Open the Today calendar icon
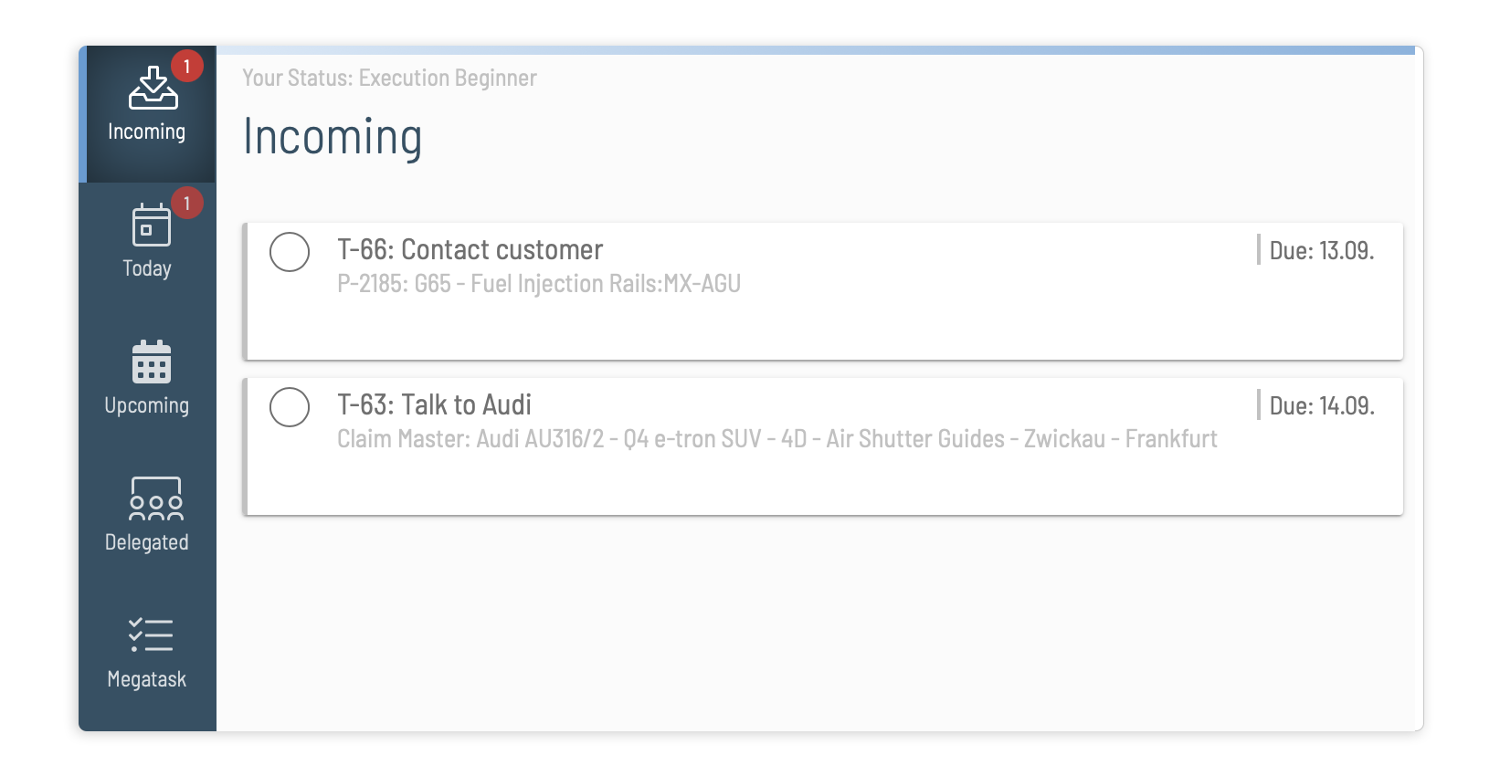Screen dimensions: 1500x776 coord(151,225)
